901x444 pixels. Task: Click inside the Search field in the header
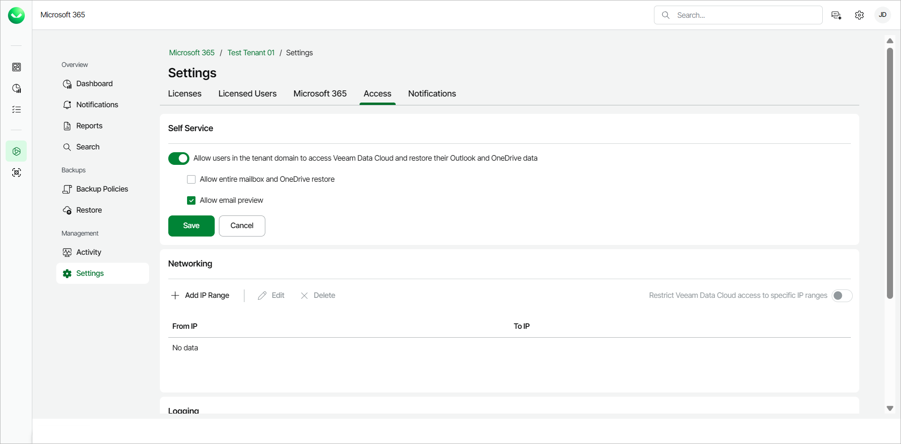pos(738,15)
